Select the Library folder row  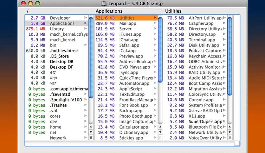tap(57, 29)
